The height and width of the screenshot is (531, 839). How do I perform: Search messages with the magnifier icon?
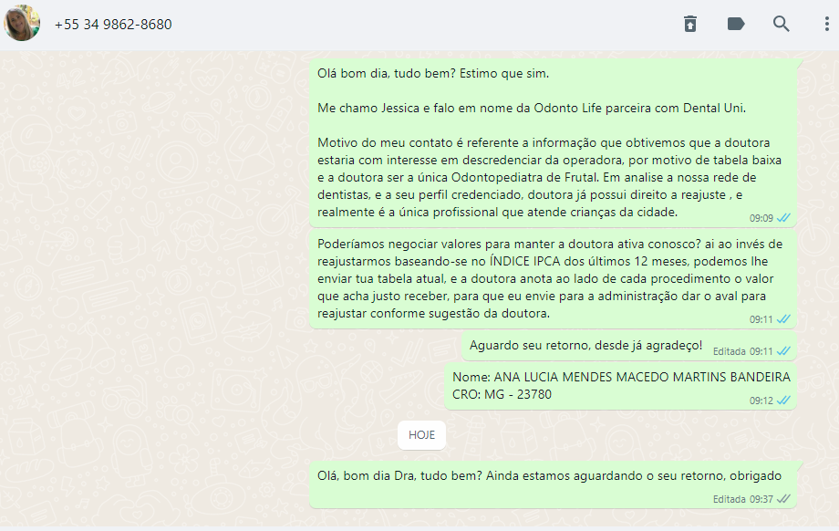[782, 24]
